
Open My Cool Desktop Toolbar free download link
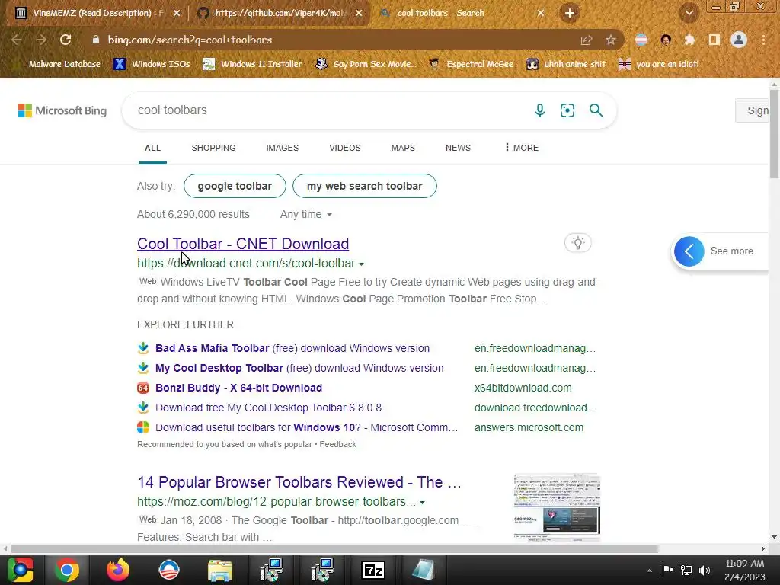coord(299,368)
